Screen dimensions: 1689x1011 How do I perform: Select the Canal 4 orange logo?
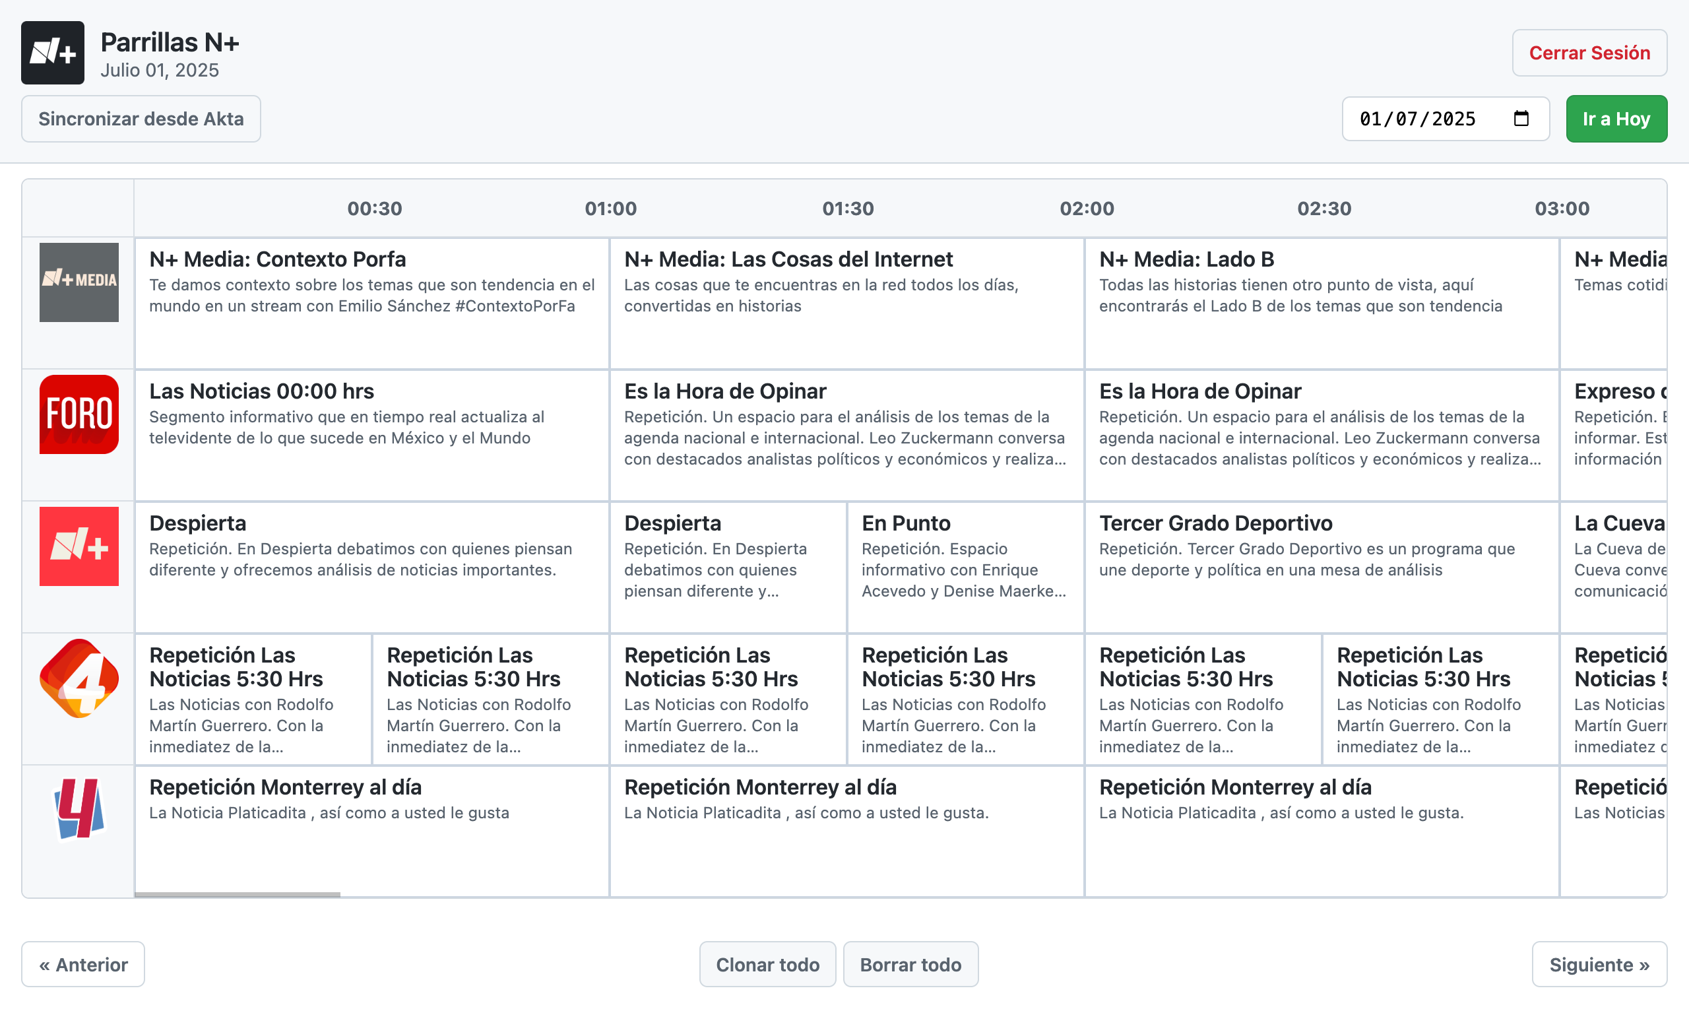(79, 678)
